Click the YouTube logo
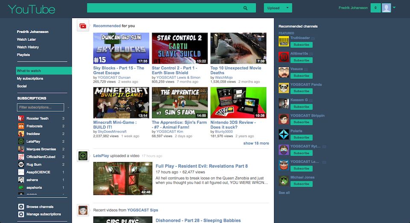Screen dimensions: 410x223 coord(32,9)
